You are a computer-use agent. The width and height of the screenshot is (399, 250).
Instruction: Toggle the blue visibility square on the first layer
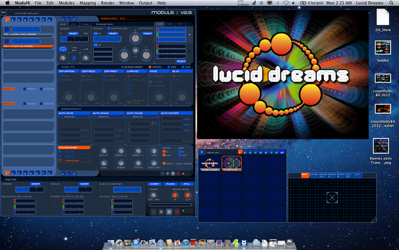click(x=7, y=29)
